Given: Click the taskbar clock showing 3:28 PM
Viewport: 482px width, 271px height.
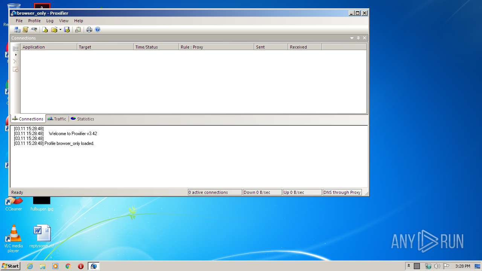Looking at the screenshot, I should (x=462, y=266).
